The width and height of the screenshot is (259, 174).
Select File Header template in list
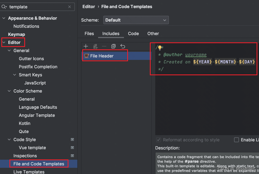pyautogui.click(x=102, y=56)
